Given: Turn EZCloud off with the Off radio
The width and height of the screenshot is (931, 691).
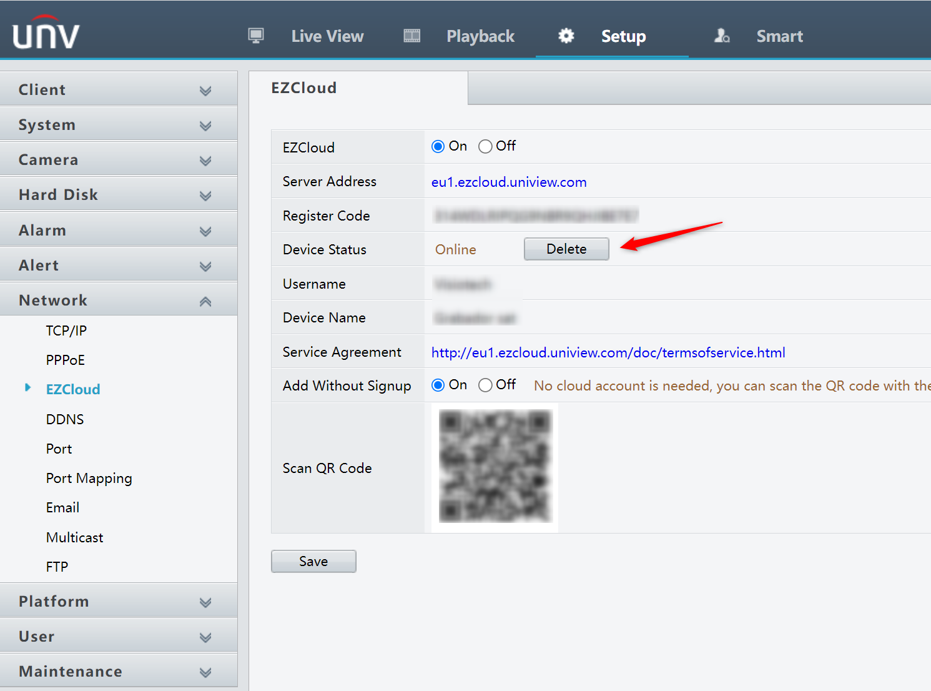Looking at the screenshot, I should 485,146.
